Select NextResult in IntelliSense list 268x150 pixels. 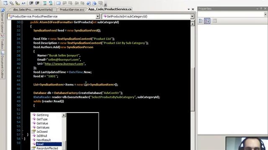click(x=44, y=140)
